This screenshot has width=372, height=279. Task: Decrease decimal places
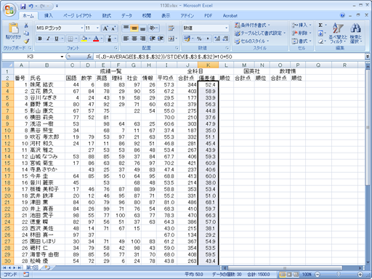pyautogui.click(x=225, y=39)
